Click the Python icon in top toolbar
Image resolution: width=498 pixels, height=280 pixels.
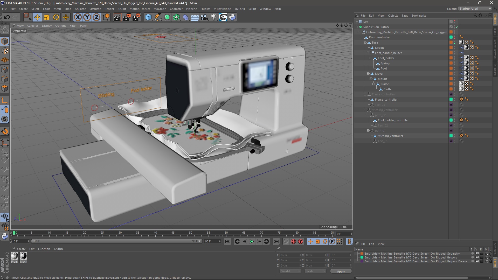[x=233, y=17]
